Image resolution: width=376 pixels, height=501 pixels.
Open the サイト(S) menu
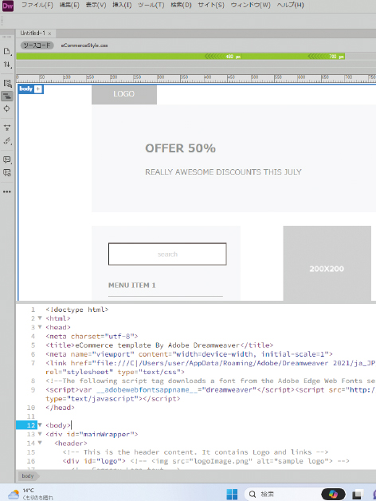(211, 5)
